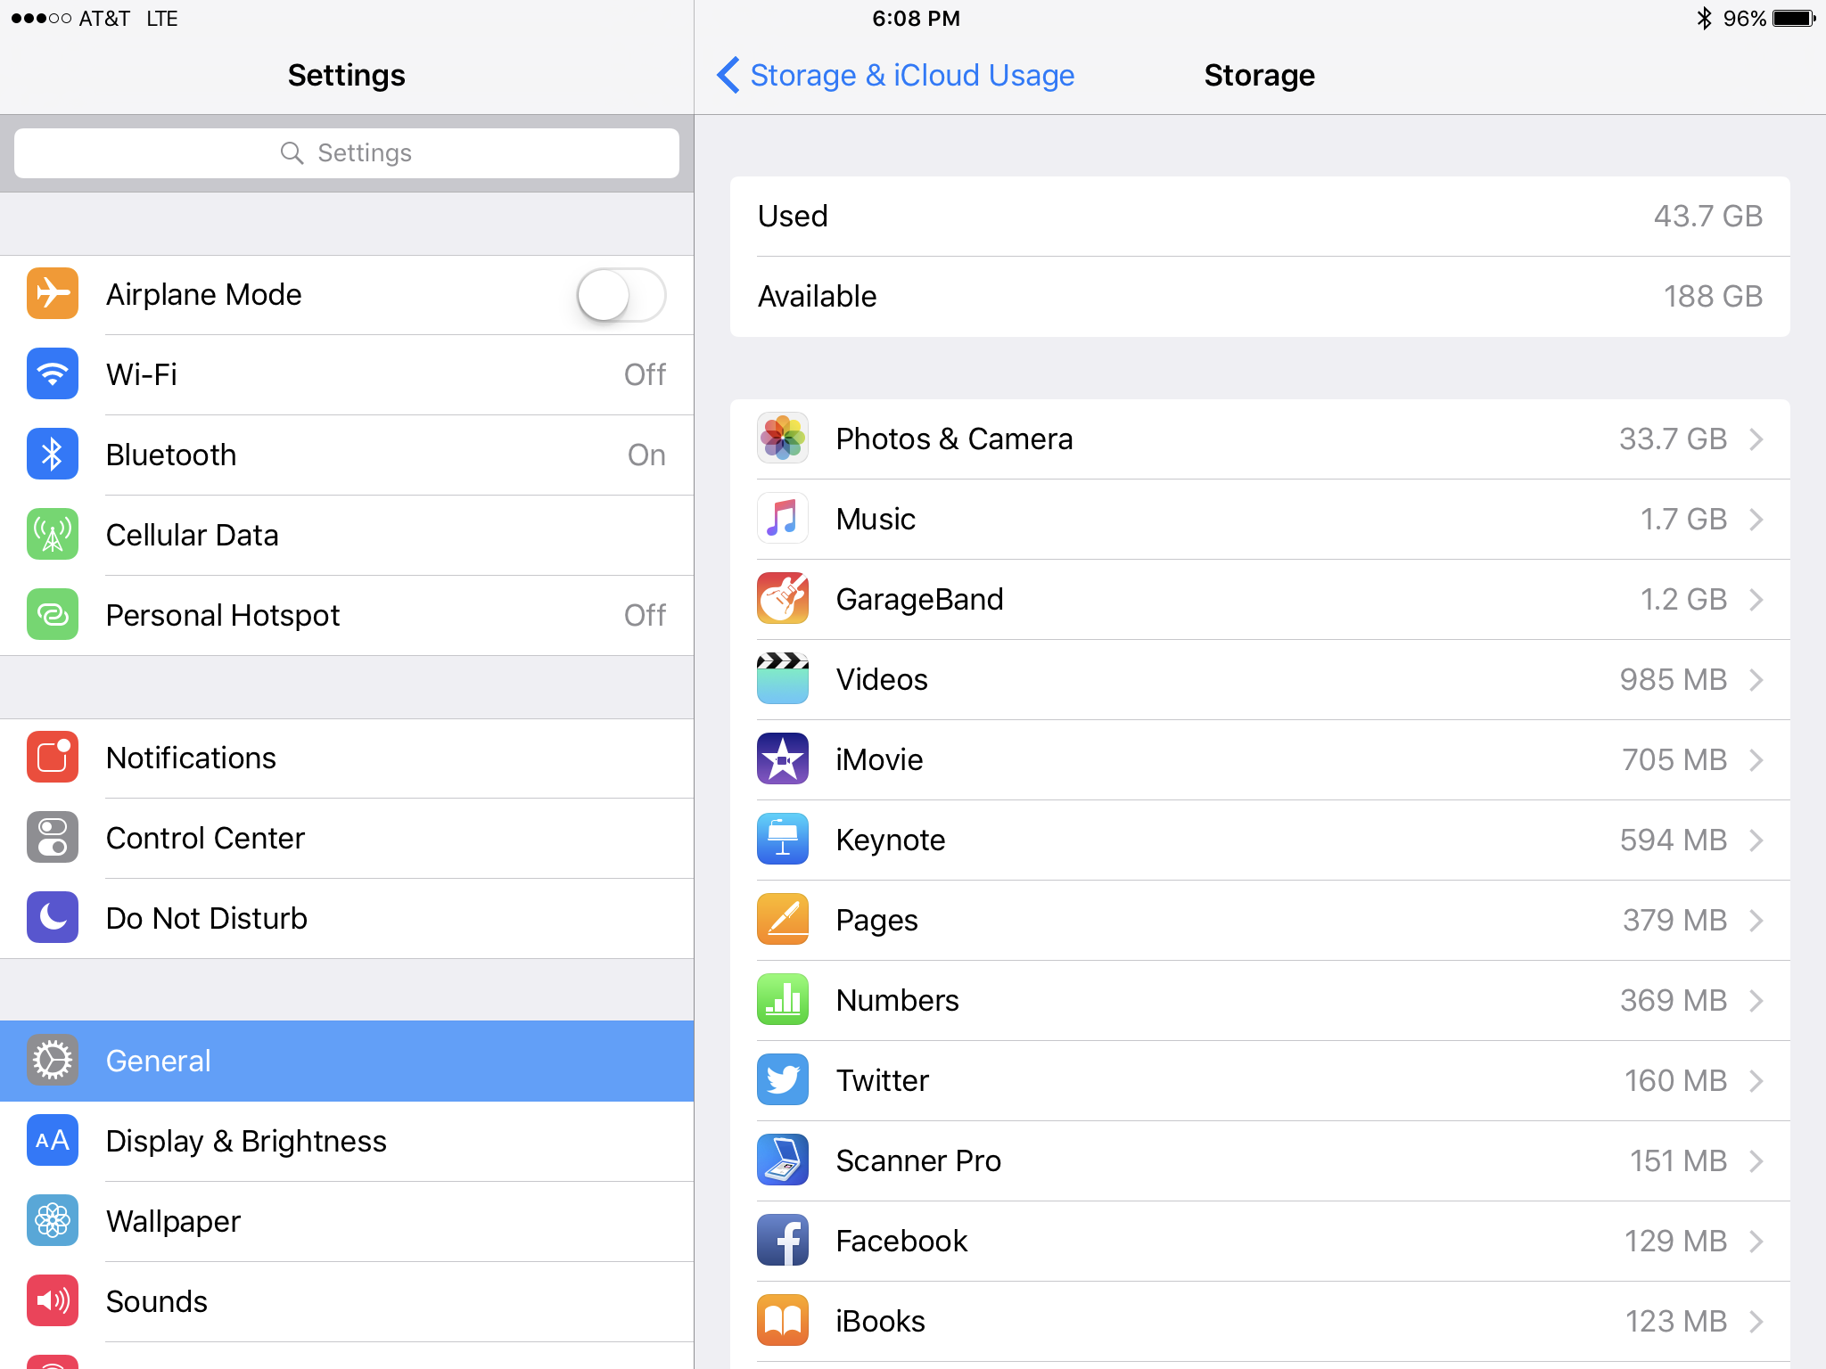This screenshot has width=1826, height=1369.
Task: Open Display & Brightness settings
Action: coord(347,1141)
